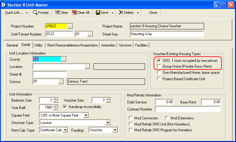Image resolution: width=236 pixels, height=142 pixels.
Task: Decrease Year Built spinner down arrow
Action: 56,109
